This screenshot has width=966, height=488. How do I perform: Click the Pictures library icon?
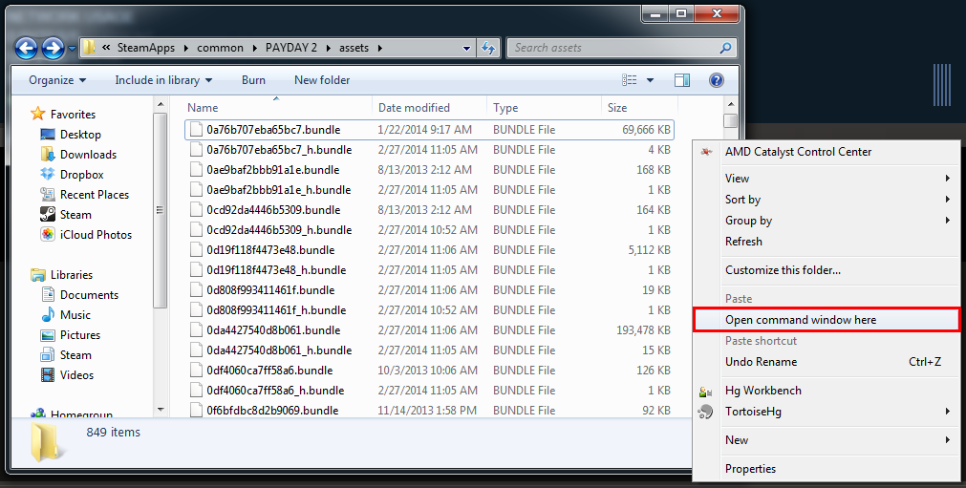pyautogui.click(x=48, y=335)
